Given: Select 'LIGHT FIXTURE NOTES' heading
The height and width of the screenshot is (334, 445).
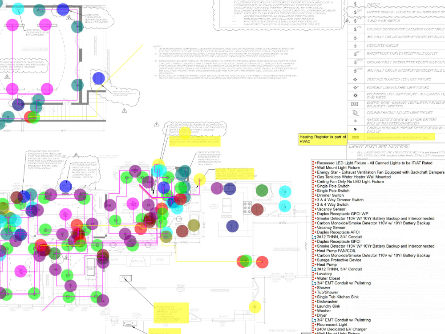Looking at the screenshot, I should coord(379,147).
